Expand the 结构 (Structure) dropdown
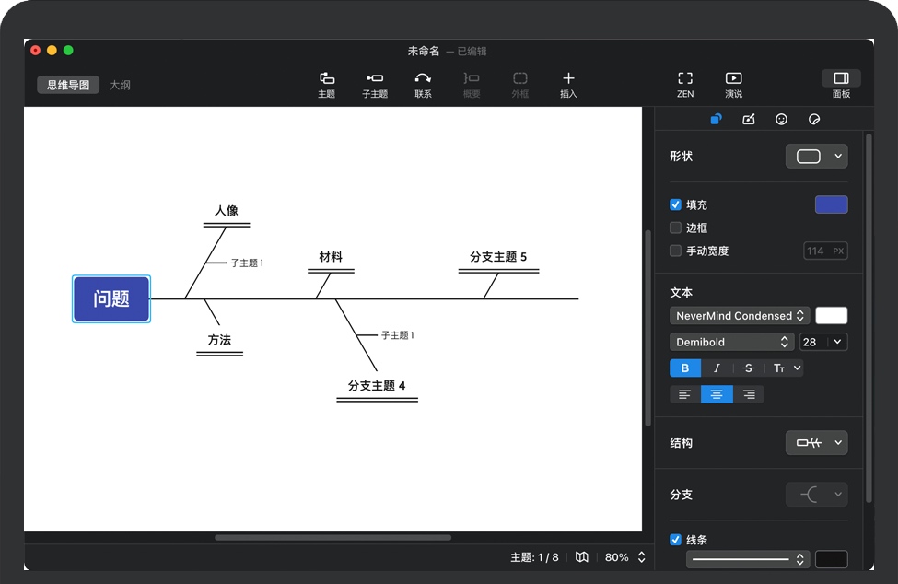 coord(816,443)
